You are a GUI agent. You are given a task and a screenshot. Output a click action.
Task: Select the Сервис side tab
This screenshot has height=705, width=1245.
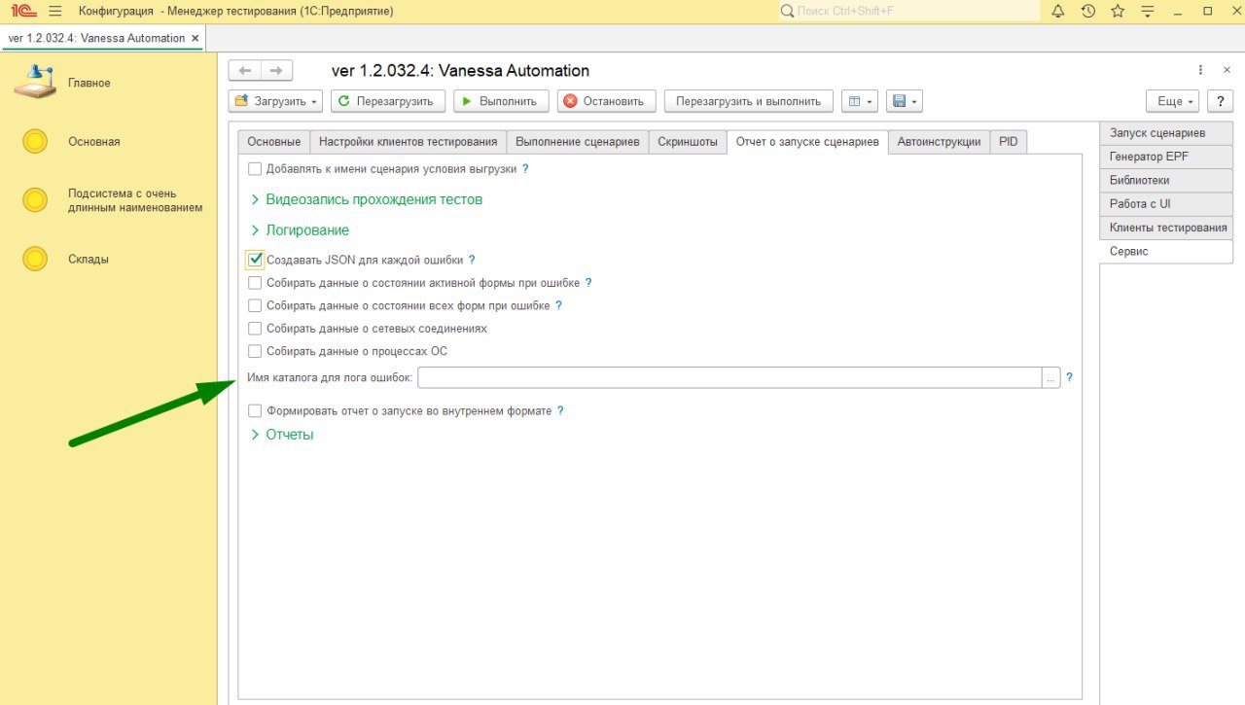point(1166,251)
